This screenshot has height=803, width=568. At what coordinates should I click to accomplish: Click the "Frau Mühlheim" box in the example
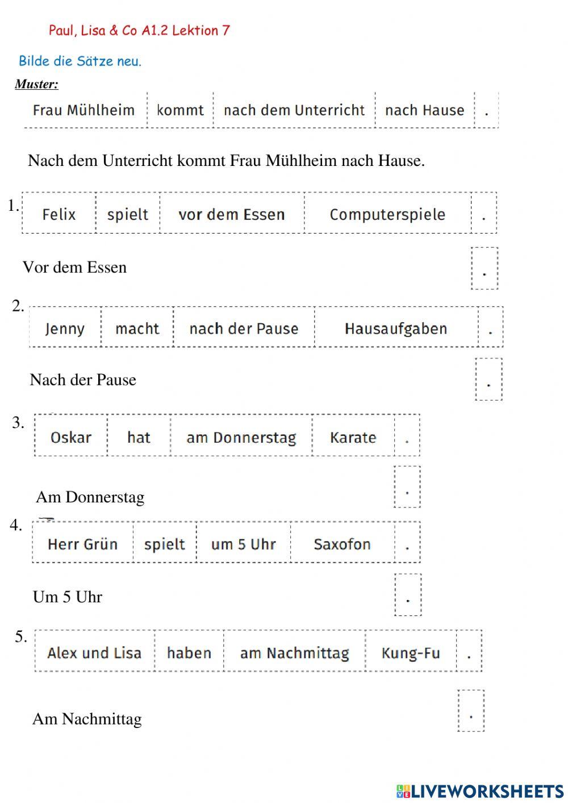84,110
